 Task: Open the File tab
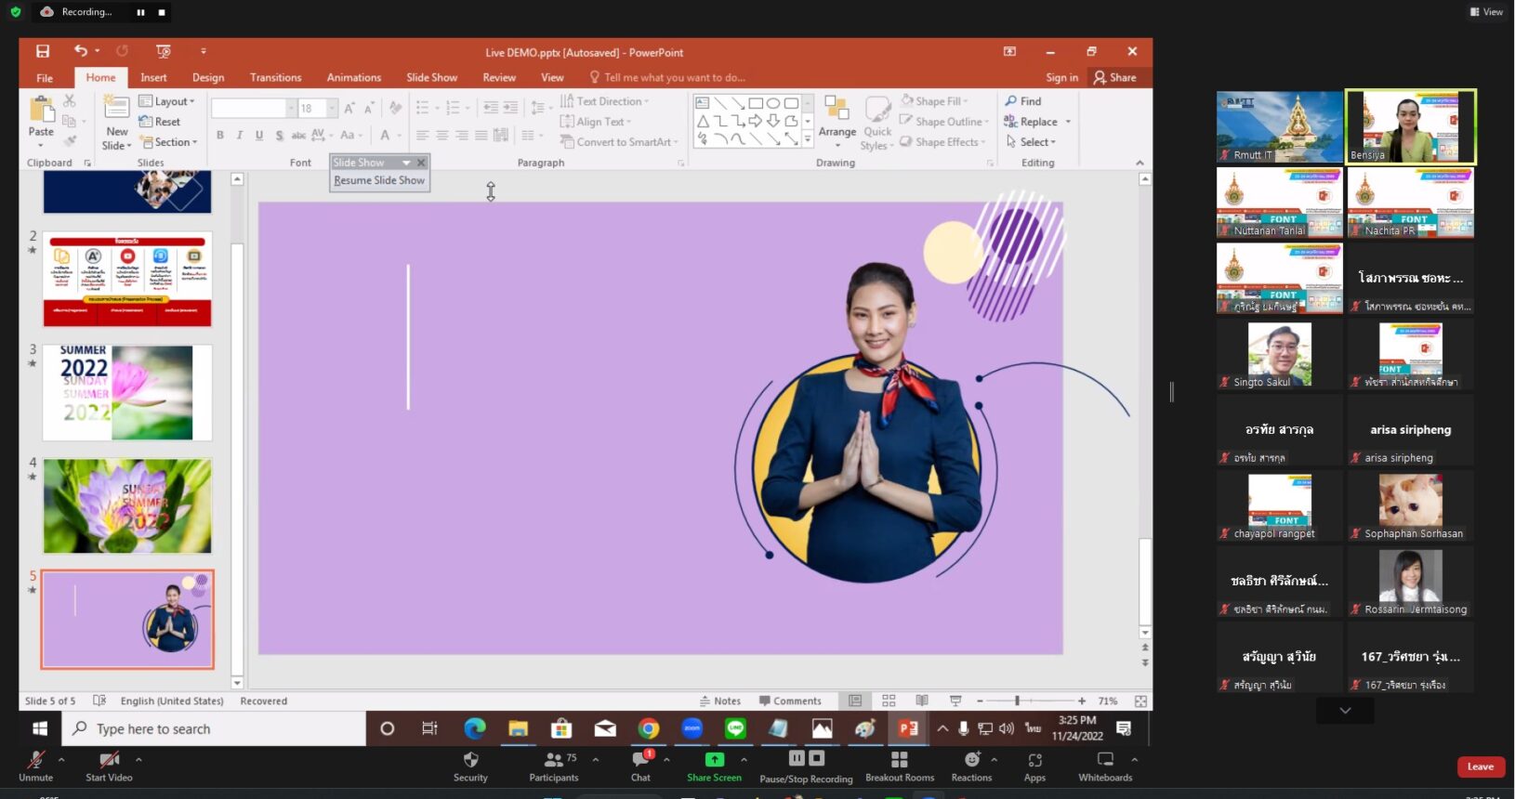point(45,78)
